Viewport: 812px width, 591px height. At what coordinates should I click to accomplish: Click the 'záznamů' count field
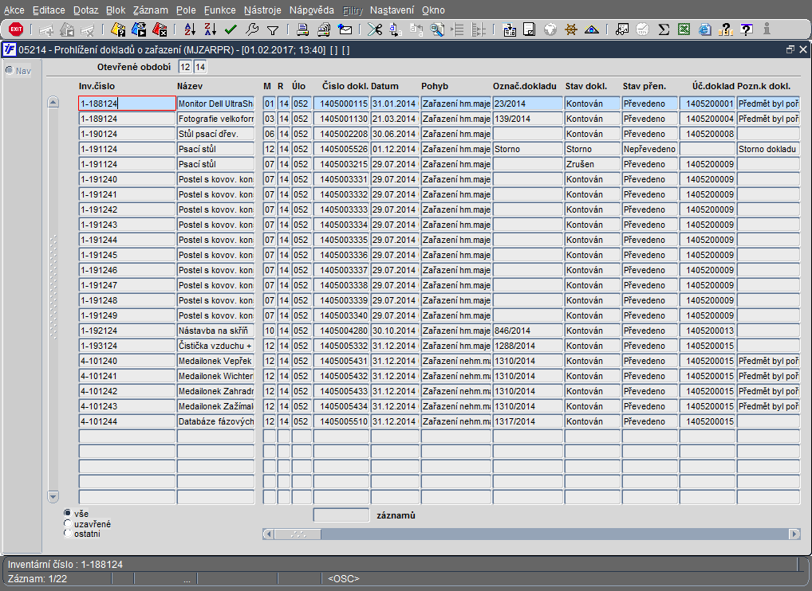pyautogui.click(x=341, y=515)
